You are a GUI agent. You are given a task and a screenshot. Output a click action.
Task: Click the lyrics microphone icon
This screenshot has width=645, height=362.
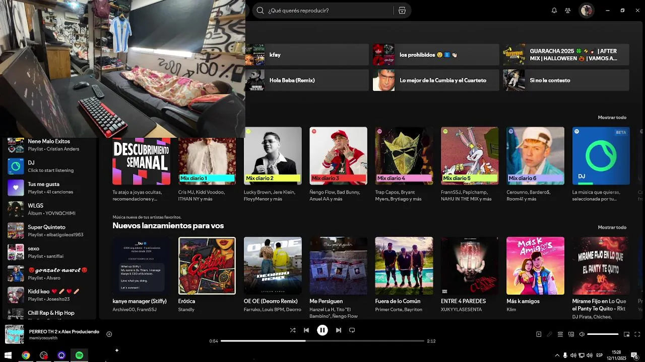(549, 334)
